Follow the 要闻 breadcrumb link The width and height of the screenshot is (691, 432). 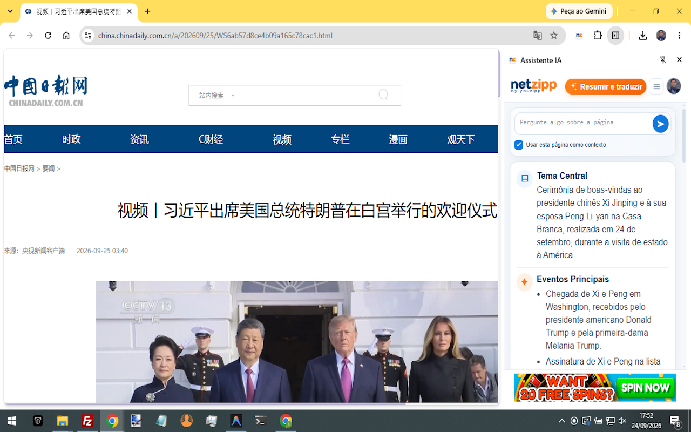click(49, 168)
